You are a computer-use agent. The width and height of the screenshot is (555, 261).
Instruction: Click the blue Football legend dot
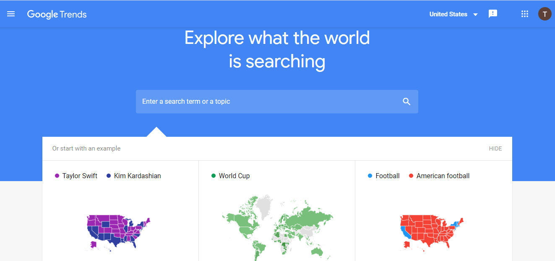coord(370,176)
